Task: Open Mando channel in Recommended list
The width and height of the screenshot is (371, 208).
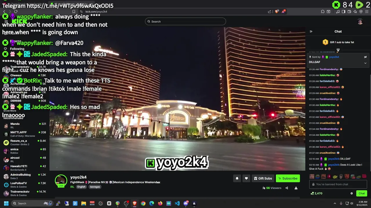Action: pyautogui.click(x=25, y=126)
